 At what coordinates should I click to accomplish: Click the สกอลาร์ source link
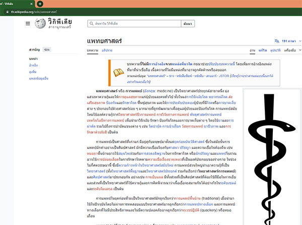211,76
